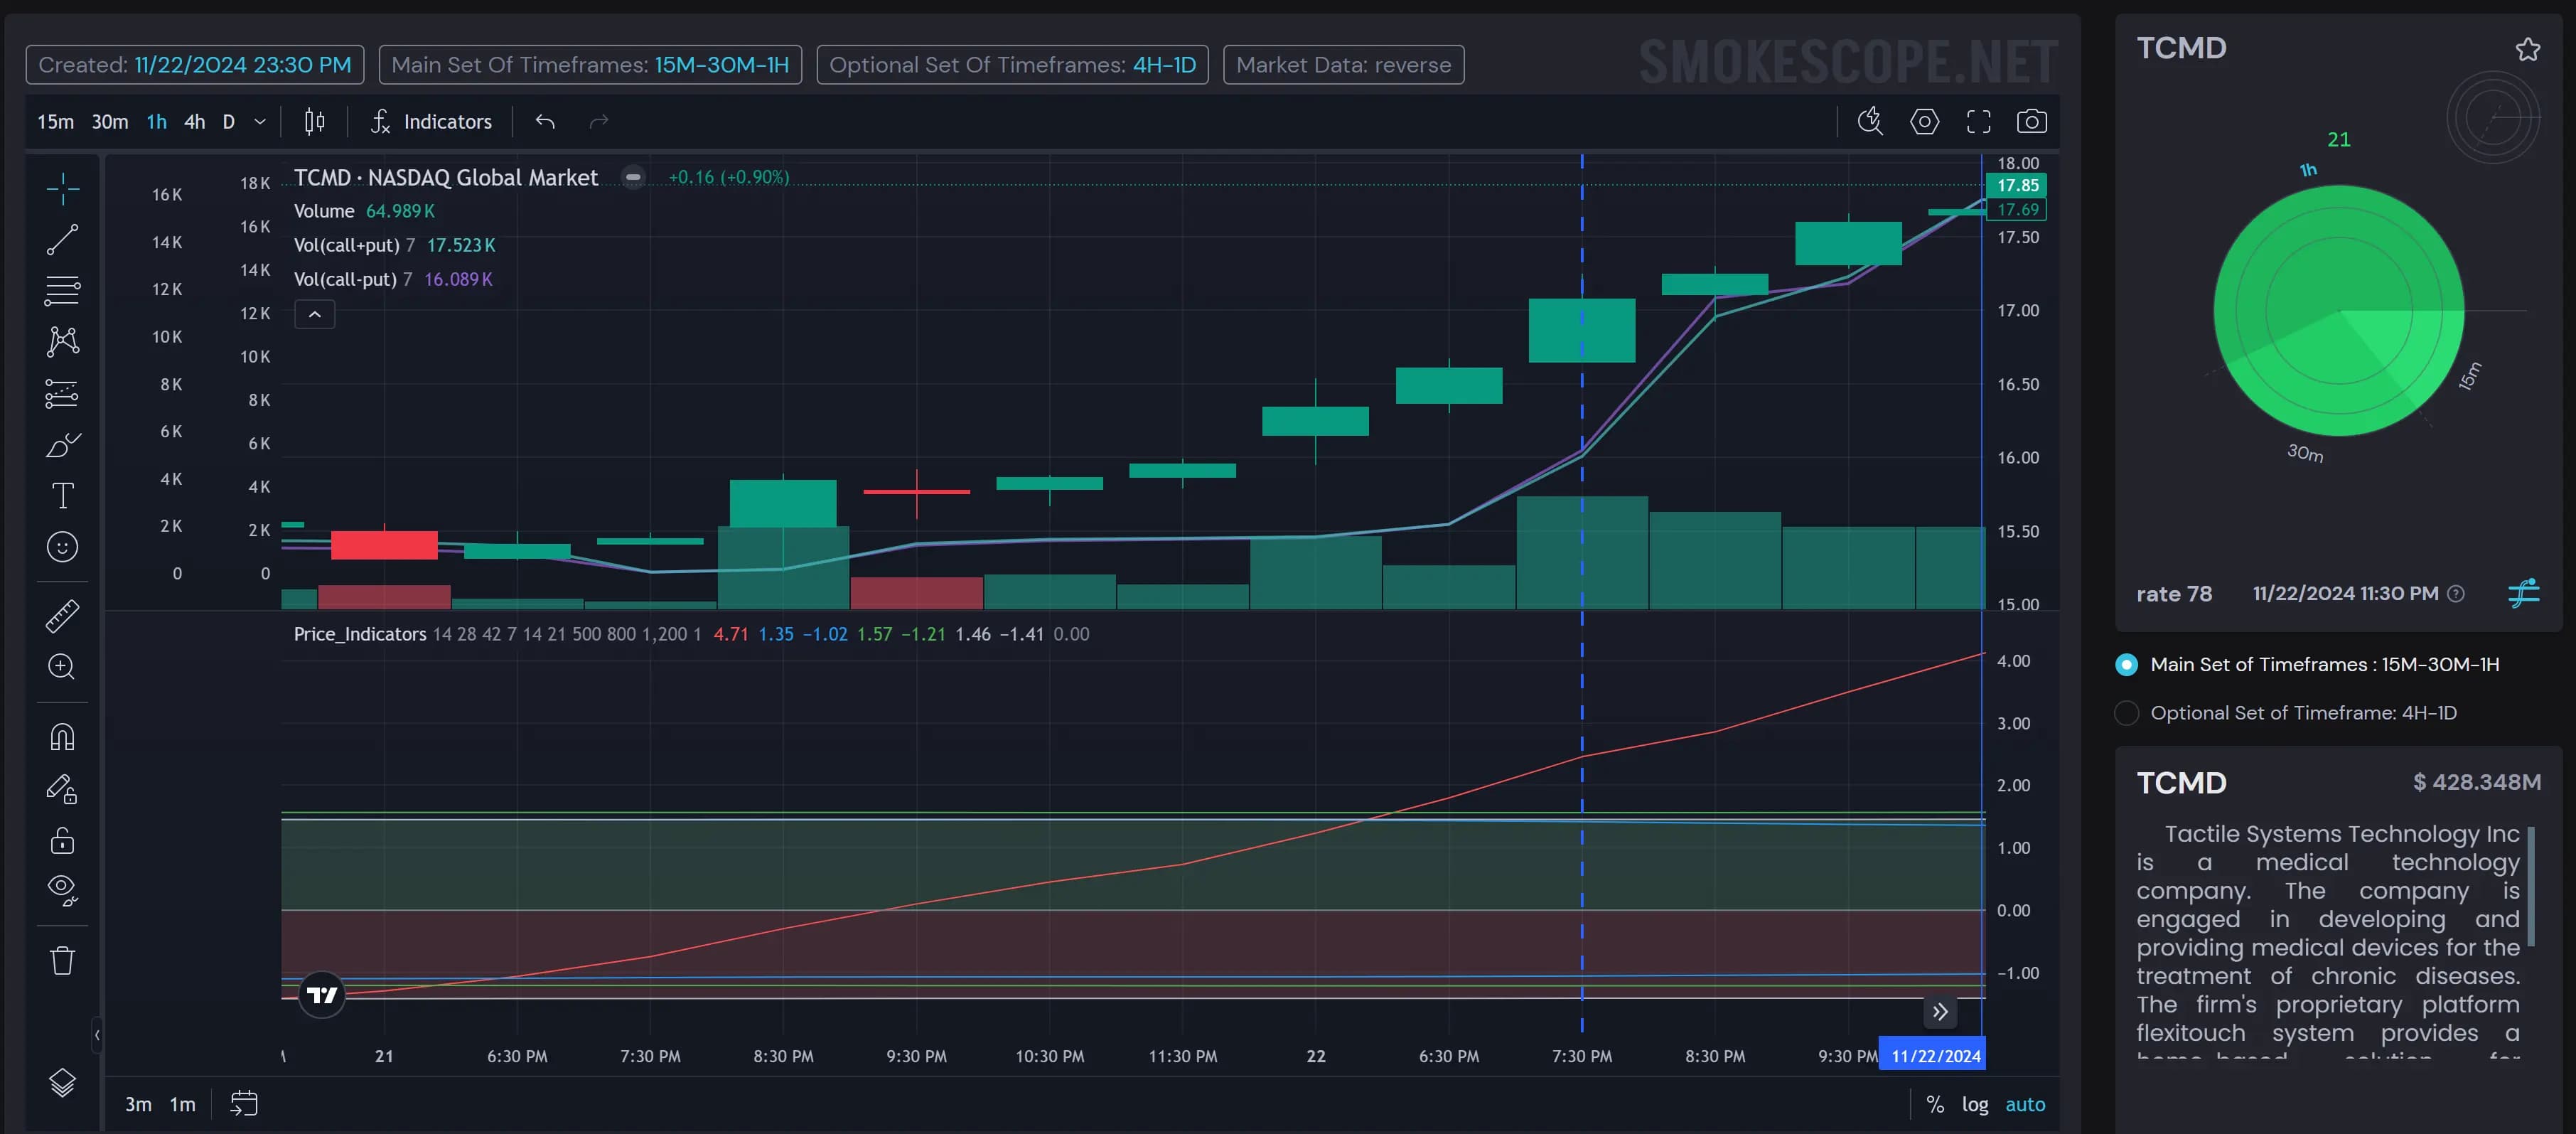Select the 1m date range
The image size is (2576, 1134).
click(183, 1104)
